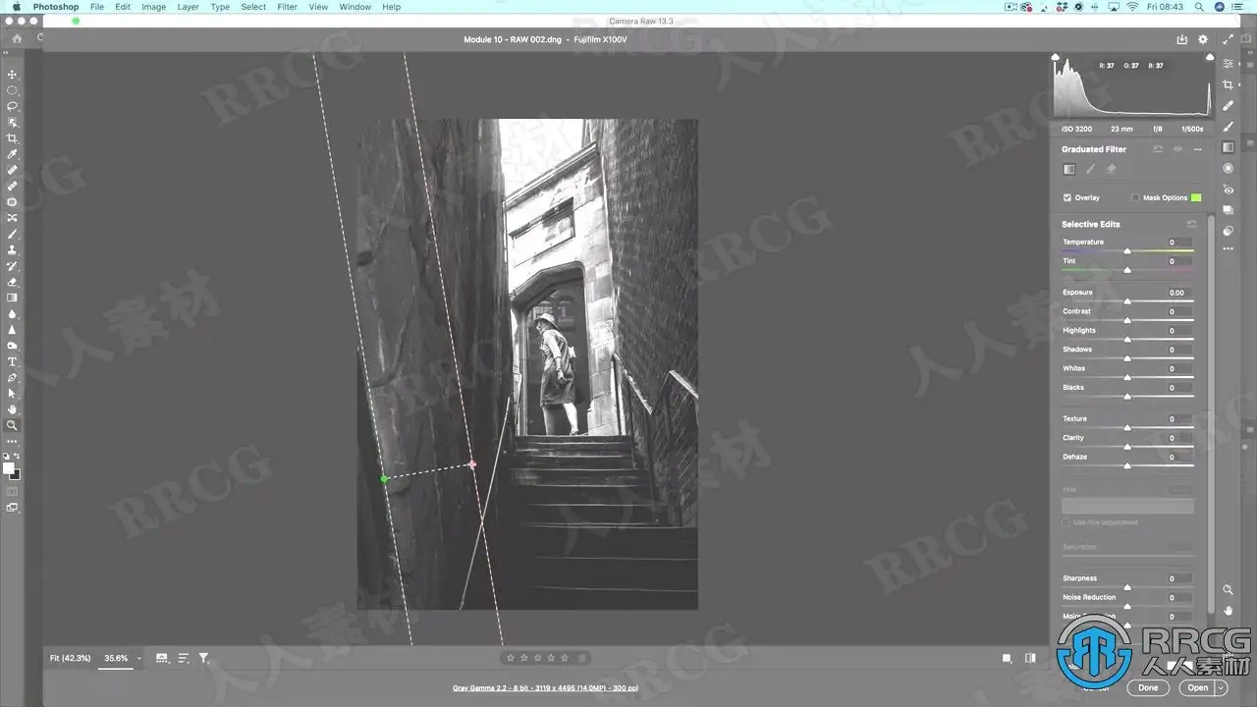Click the Camera Raw zoom magnifier icon

(1228, 590)
